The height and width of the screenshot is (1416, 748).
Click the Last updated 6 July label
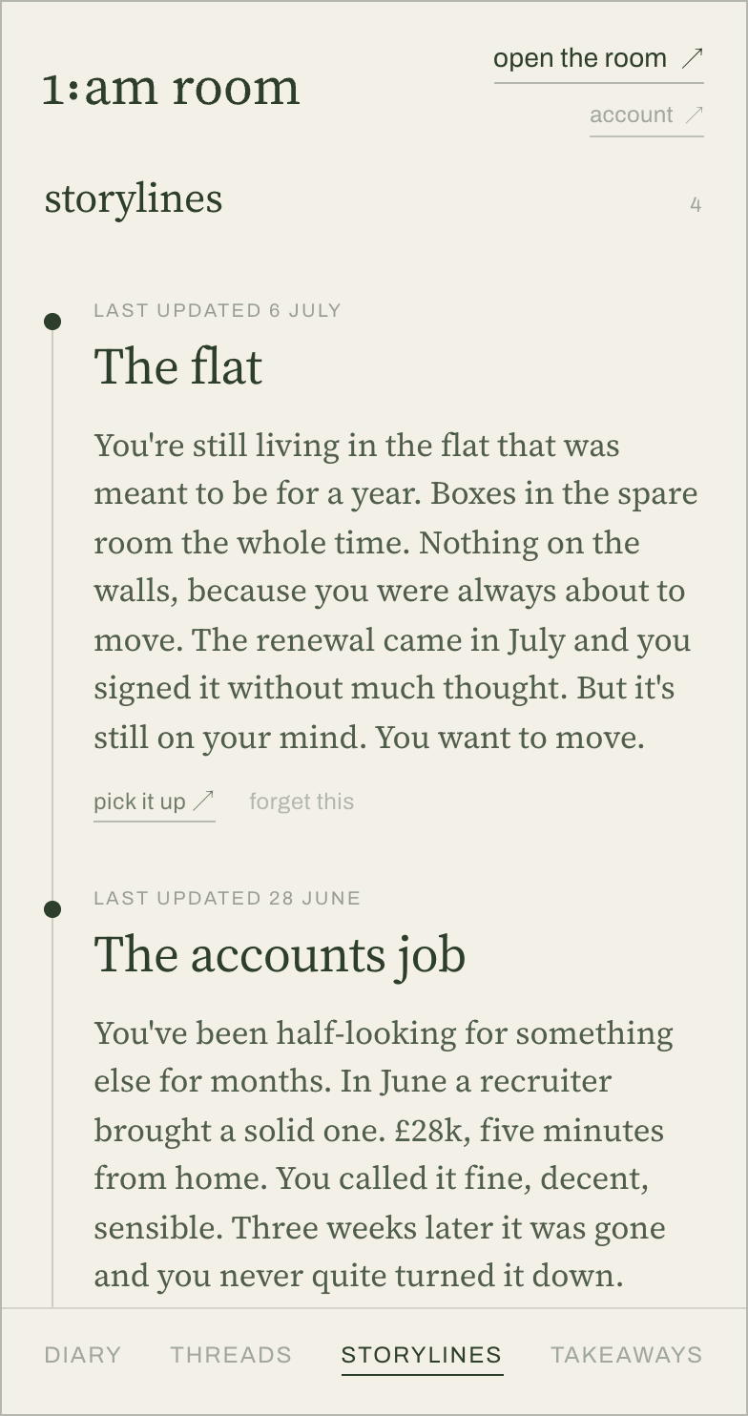point(218,310)
